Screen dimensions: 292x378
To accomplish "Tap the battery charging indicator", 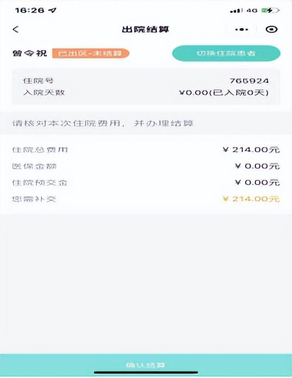I will (271, 10).
